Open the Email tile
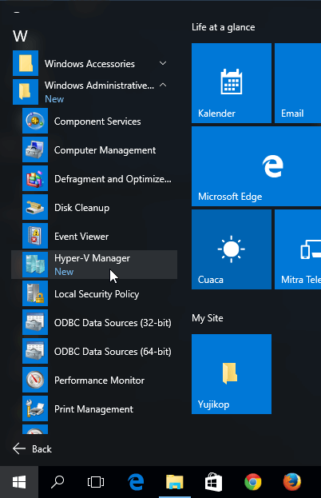321x498 pixels. (x=298, y=83)
